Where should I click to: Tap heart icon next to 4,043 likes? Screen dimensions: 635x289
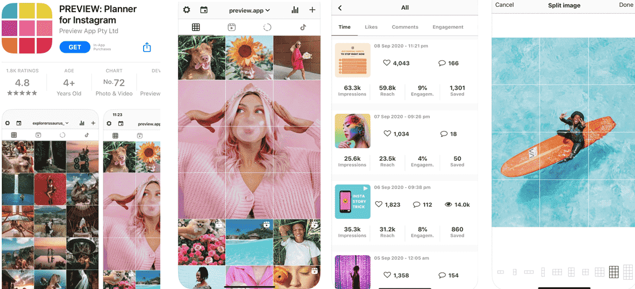(x=386, y=63)
